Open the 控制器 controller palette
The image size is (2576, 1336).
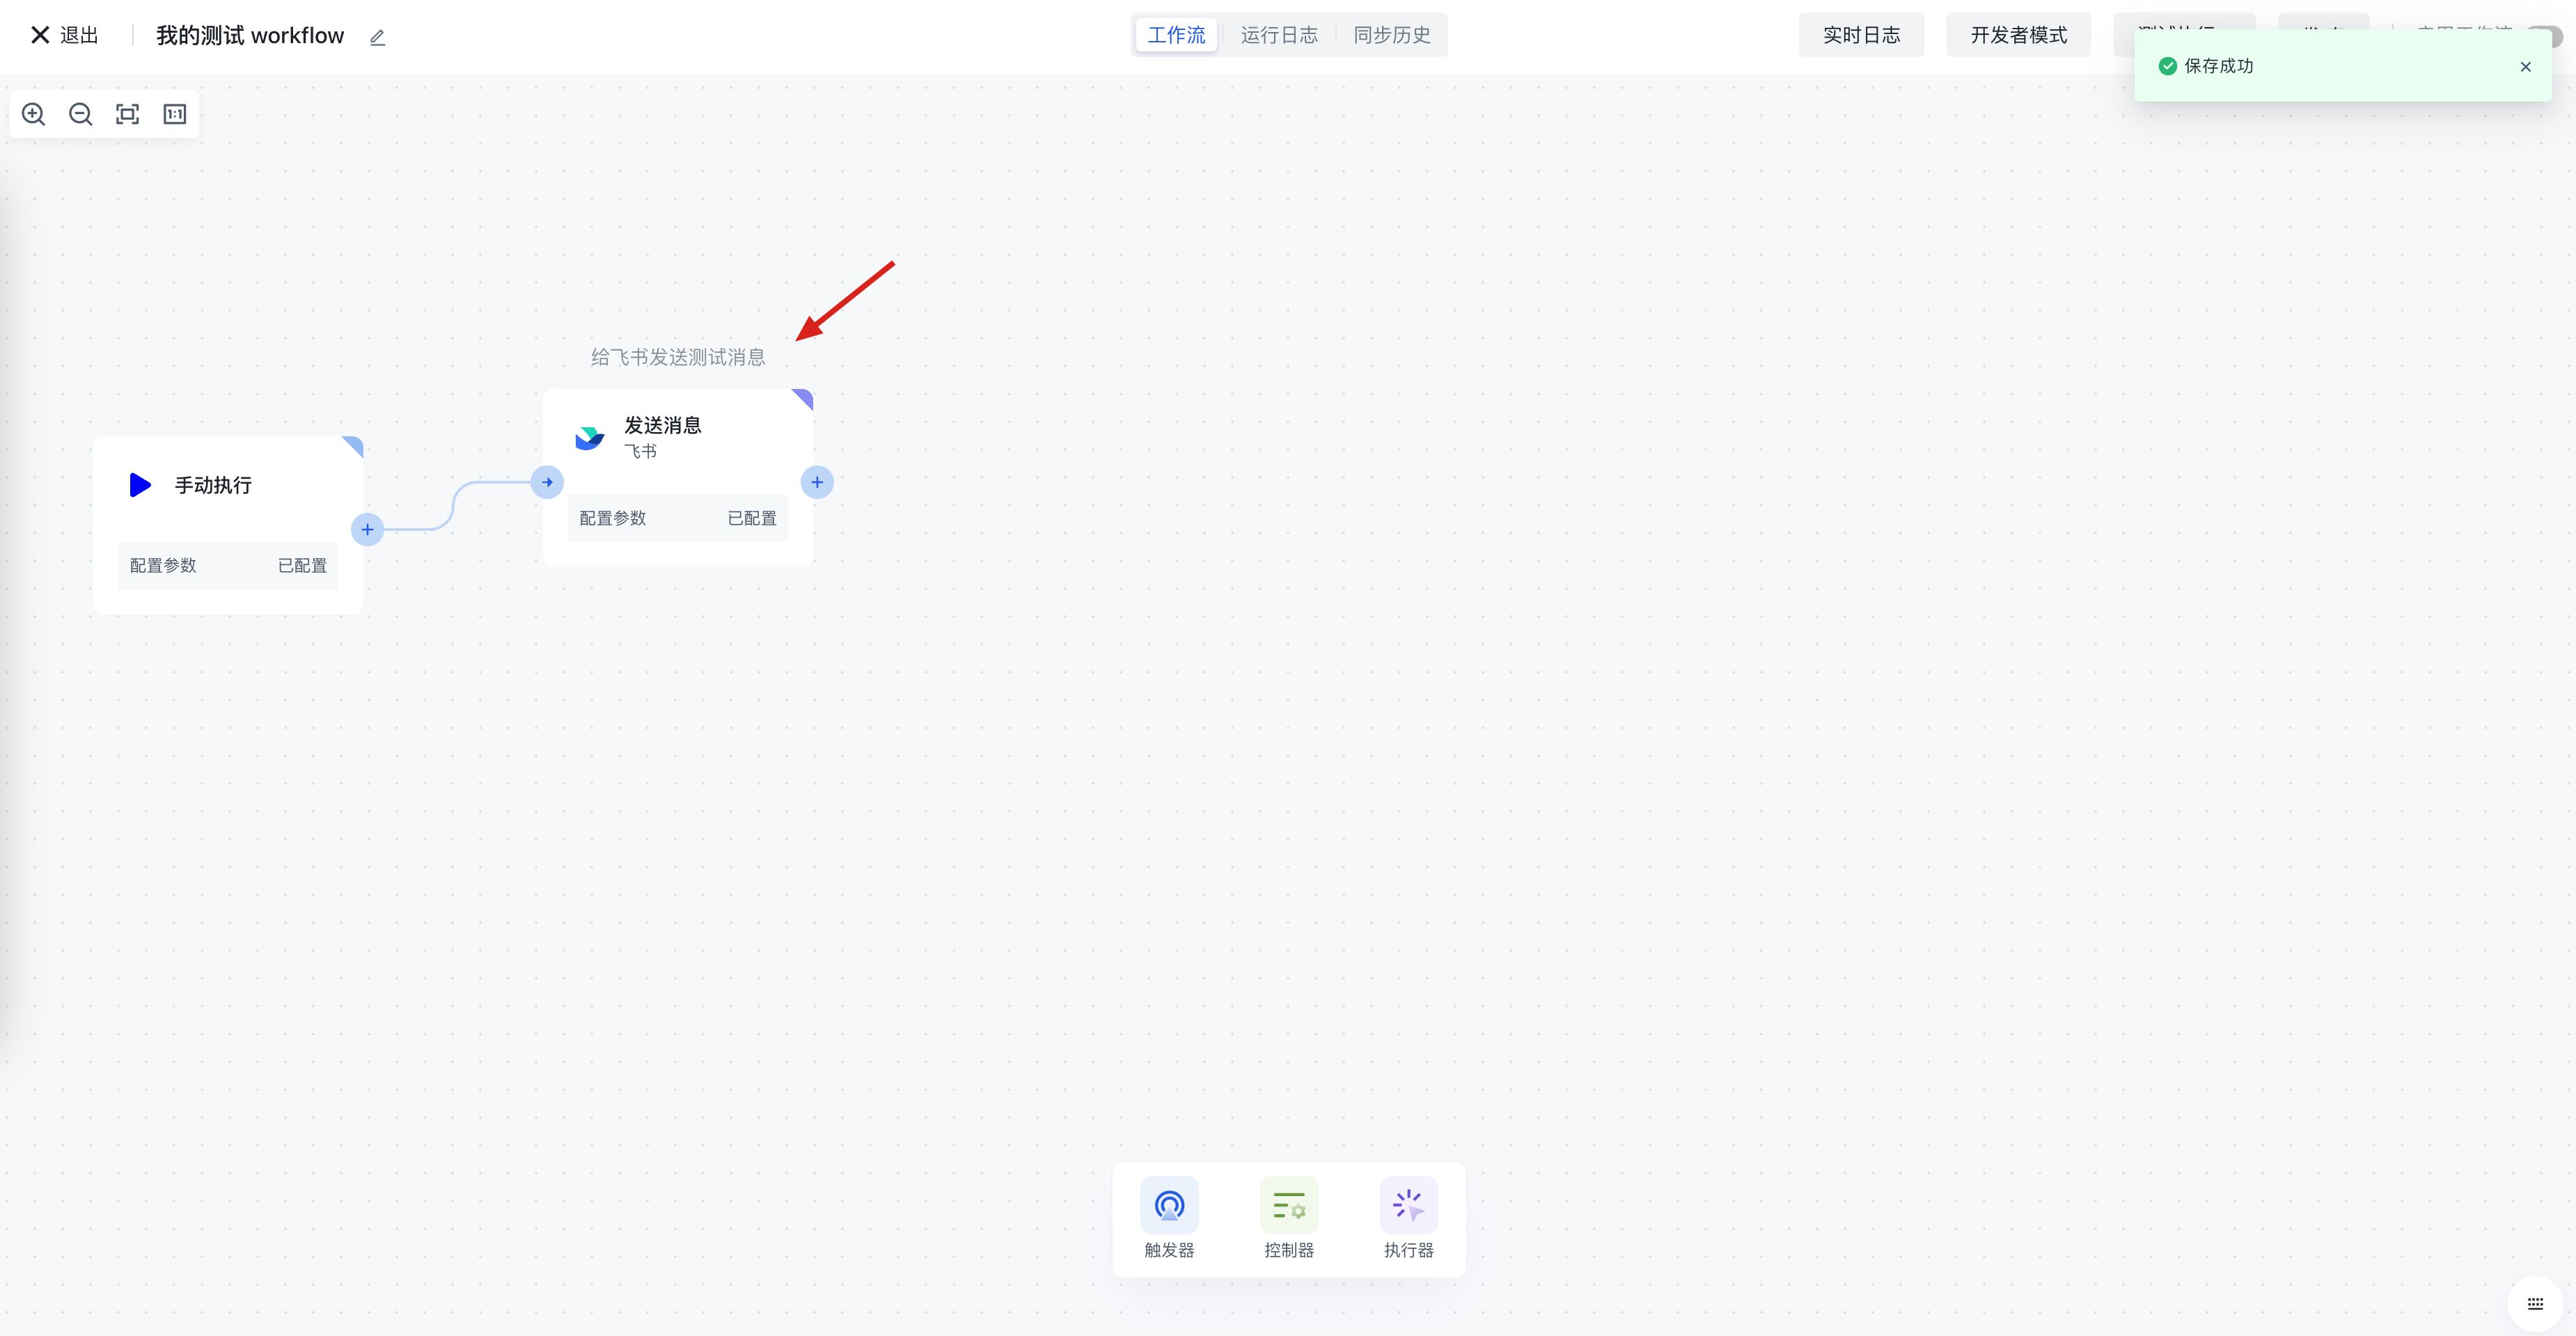1289,1218
